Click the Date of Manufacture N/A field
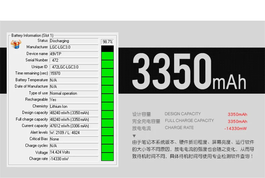 click(x=74, y=86)
